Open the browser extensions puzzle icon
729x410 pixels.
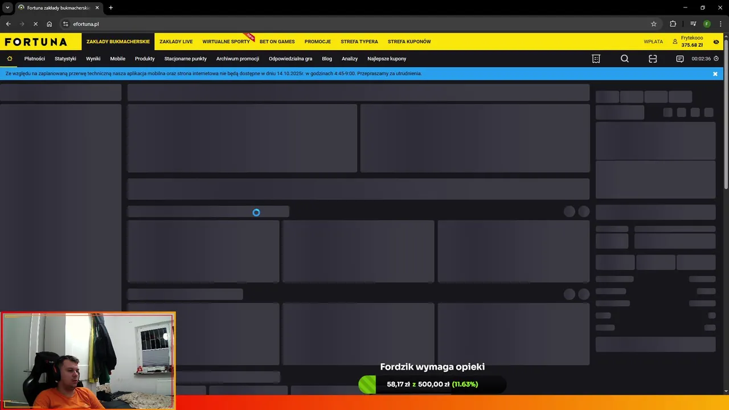point(673,24)
